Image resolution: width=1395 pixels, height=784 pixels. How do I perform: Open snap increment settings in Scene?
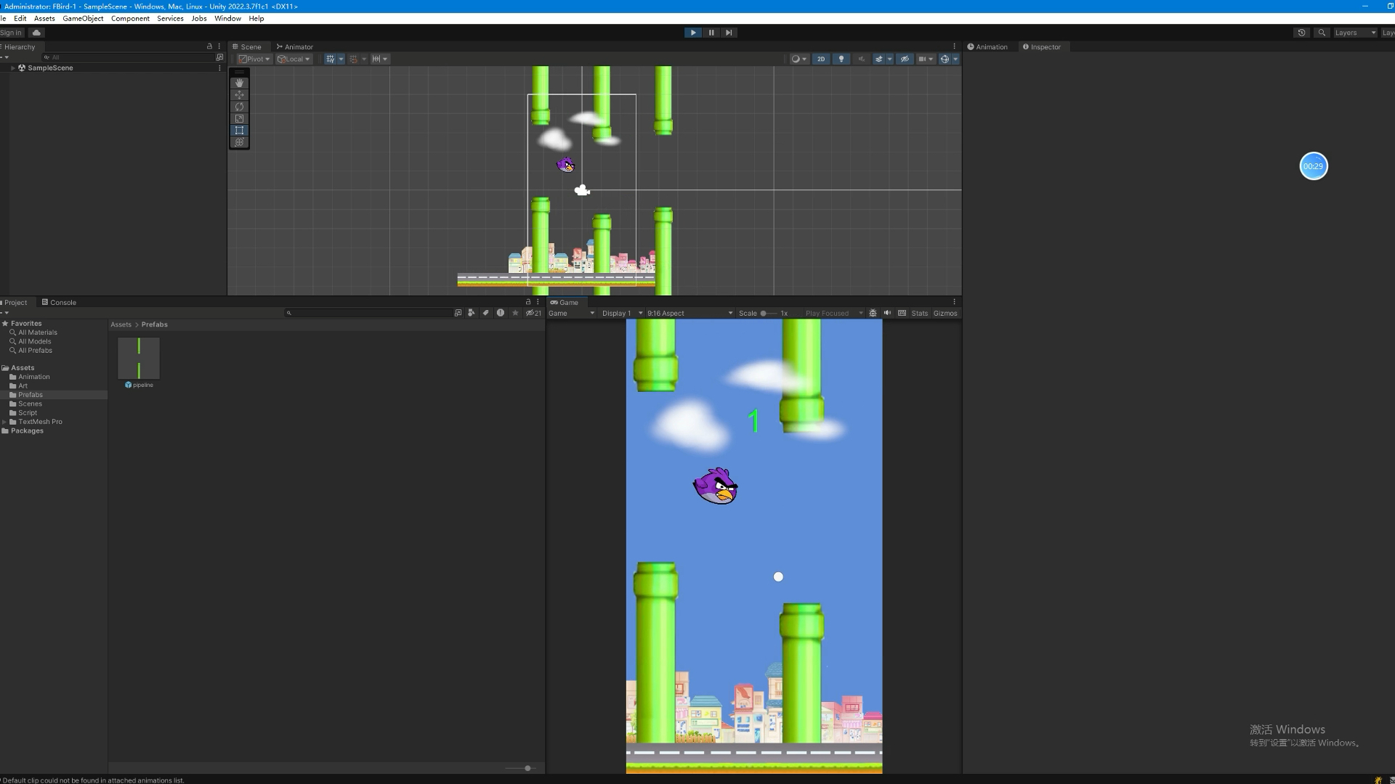point(380,59)
